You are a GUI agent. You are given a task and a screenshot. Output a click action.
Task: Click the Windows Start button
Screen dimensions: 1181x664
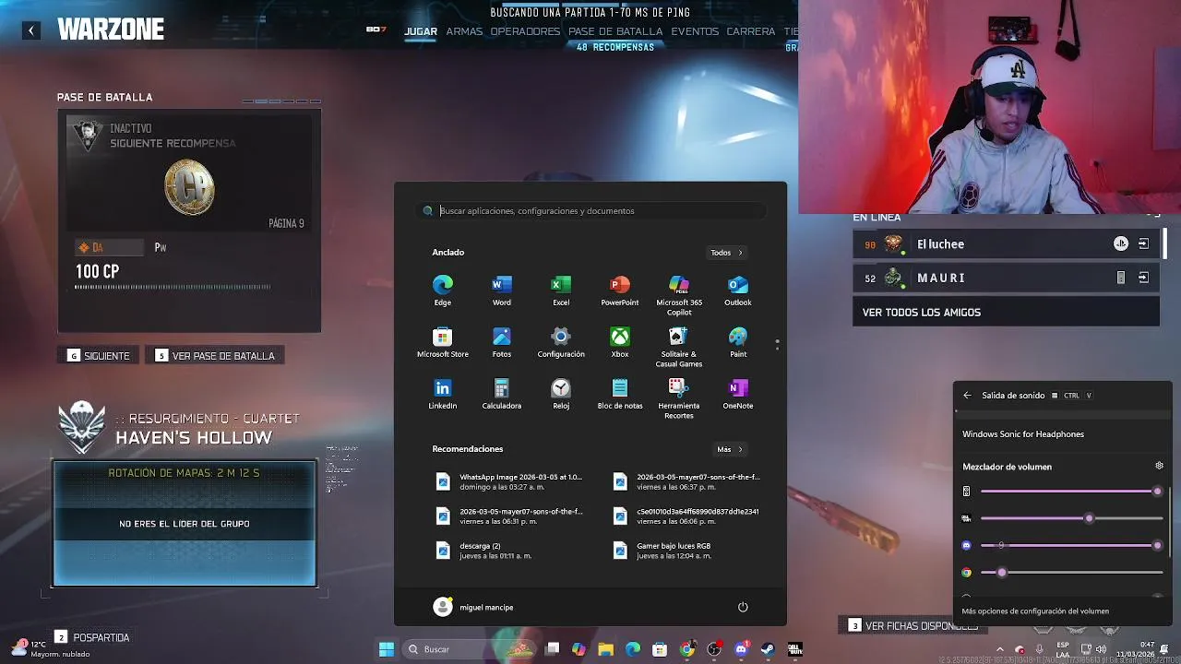pos(387,649)
